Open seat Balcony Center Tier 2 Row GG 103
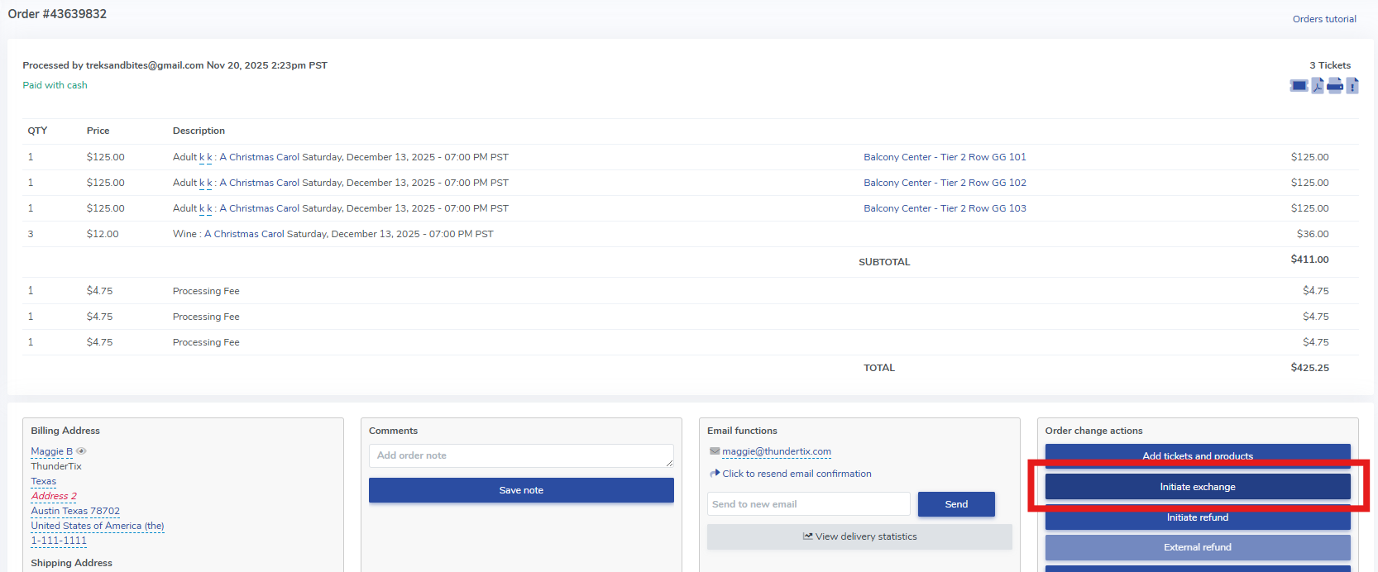 pos(945,208)
